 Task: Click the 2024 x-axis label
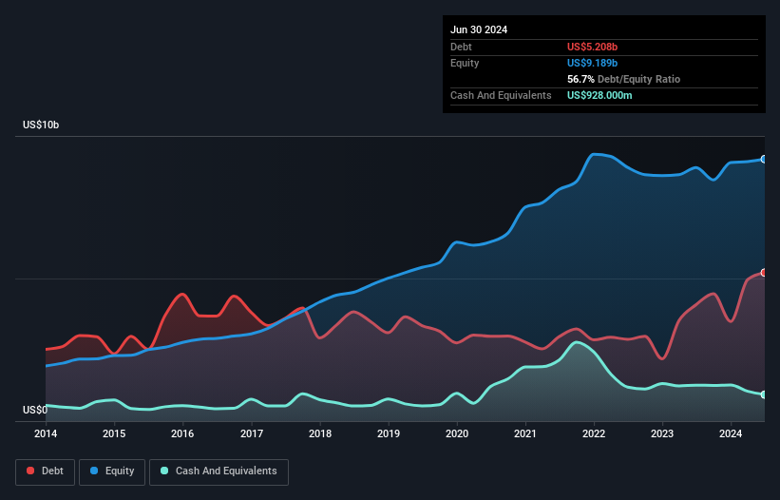[731, 433]
